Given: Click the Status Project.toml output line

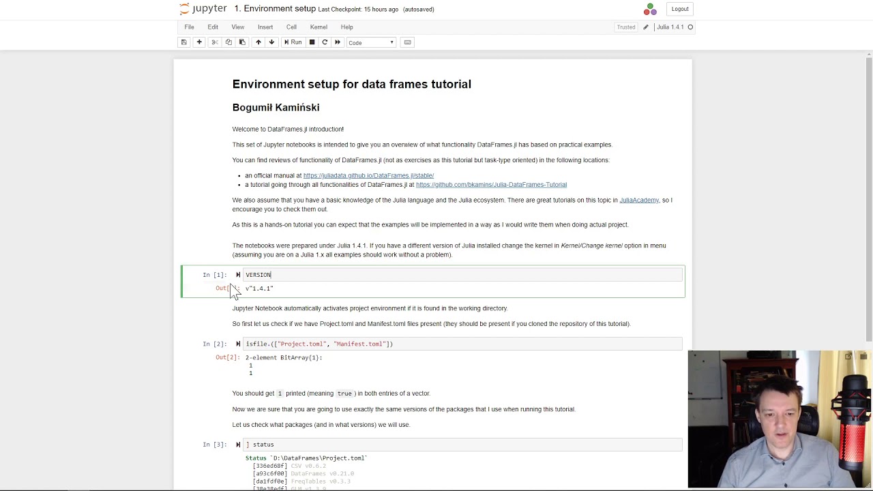Looking at the screenshot, I should pyautogui.click(x=306, y=458).
